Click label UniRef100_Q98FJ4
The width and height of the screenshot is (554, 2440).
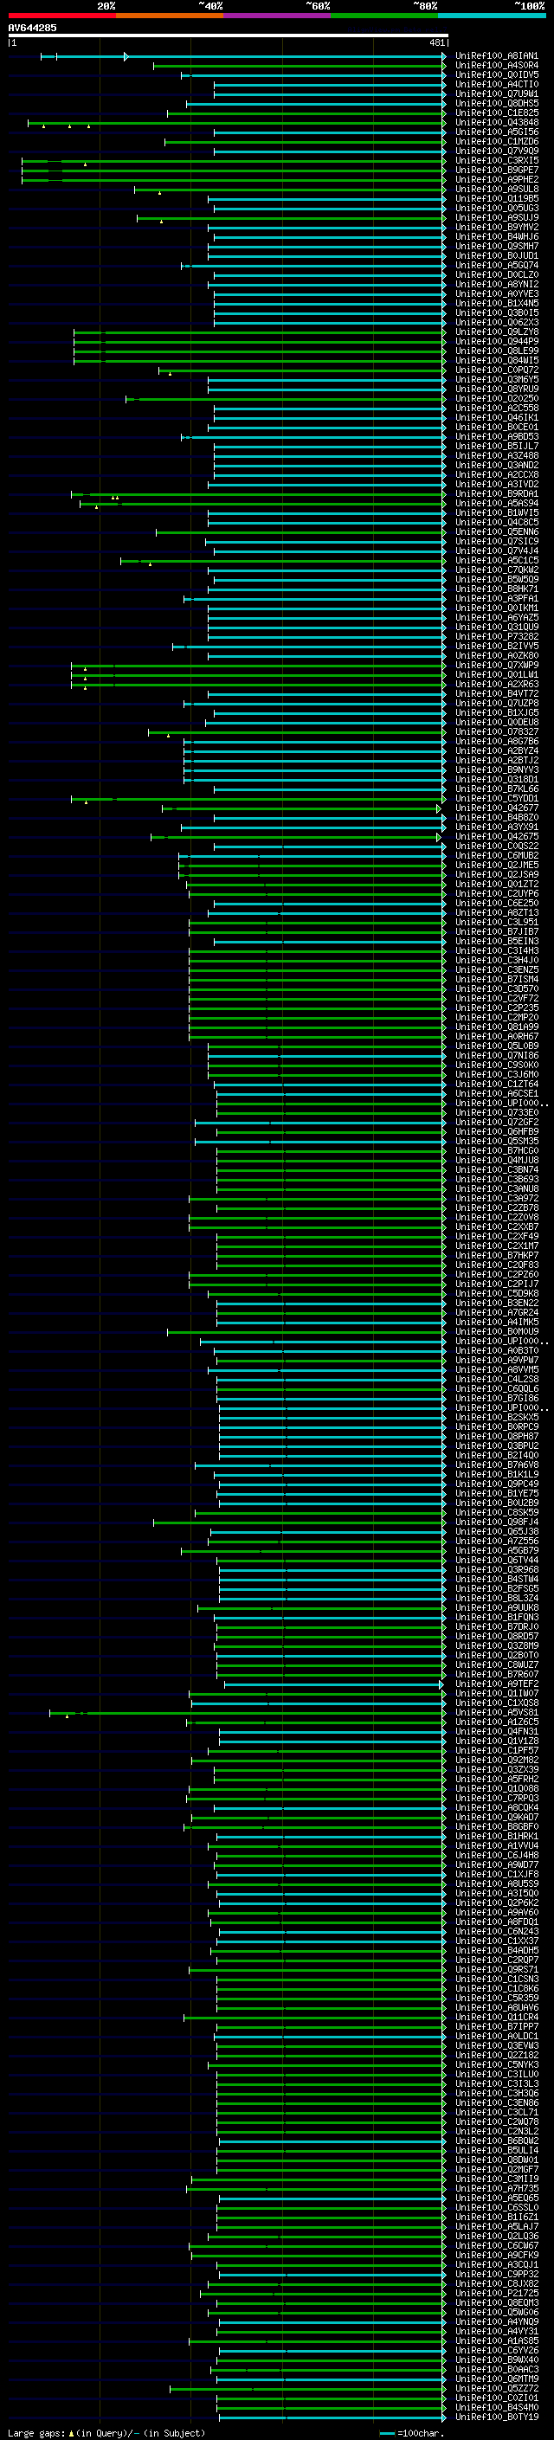click(x=497, y=1523)
